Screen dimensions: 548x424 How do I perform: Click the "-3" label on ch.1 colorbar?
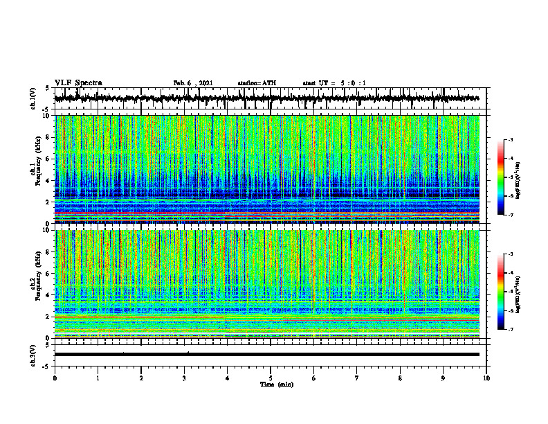pyautogui.click(x=511, y=140)
